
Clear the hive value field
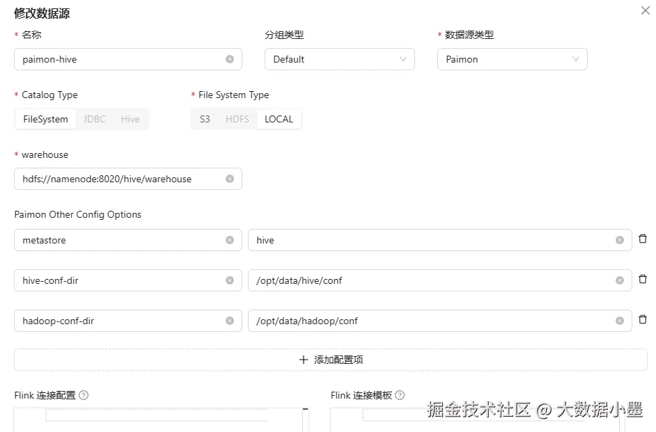coord(620,240)
